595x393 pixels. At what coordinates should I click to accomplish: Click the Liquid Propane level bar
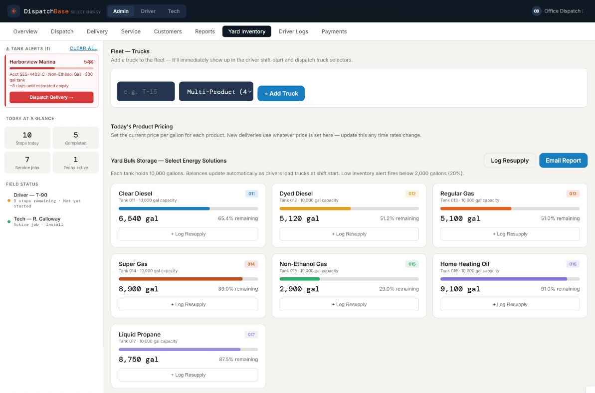pyautogui.click(x=188, y=350)
